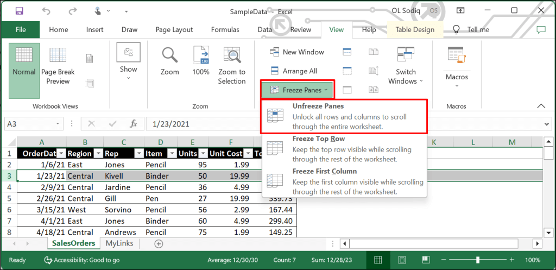This screenshot has height=270, width=556.
Task: Switch to the MyLinks sheet tab
Action: [119, 243]
